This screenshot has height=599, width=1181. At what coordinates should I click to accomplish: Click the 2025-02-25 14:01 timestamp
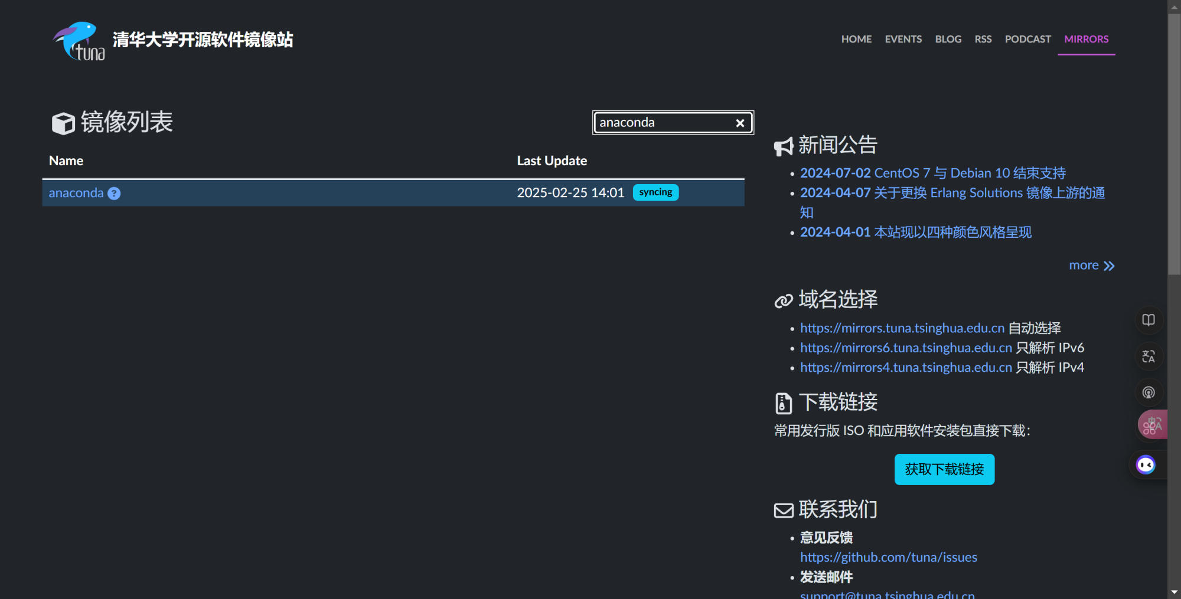[570, 193]
